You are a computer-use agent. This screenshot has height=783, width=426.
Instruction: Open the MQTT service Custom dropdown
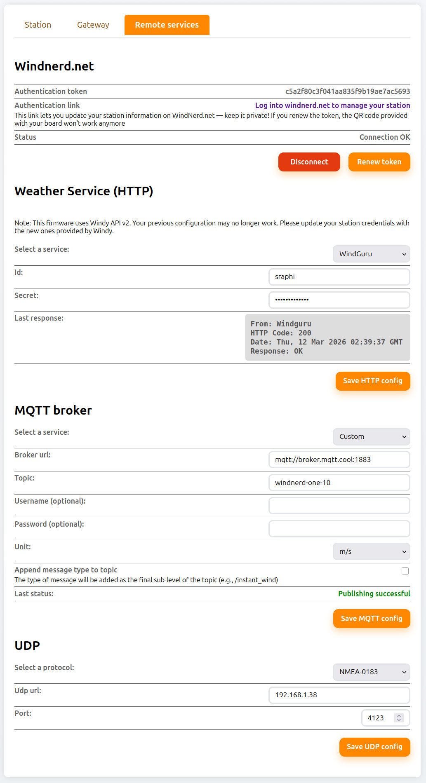tap(372, 437)
